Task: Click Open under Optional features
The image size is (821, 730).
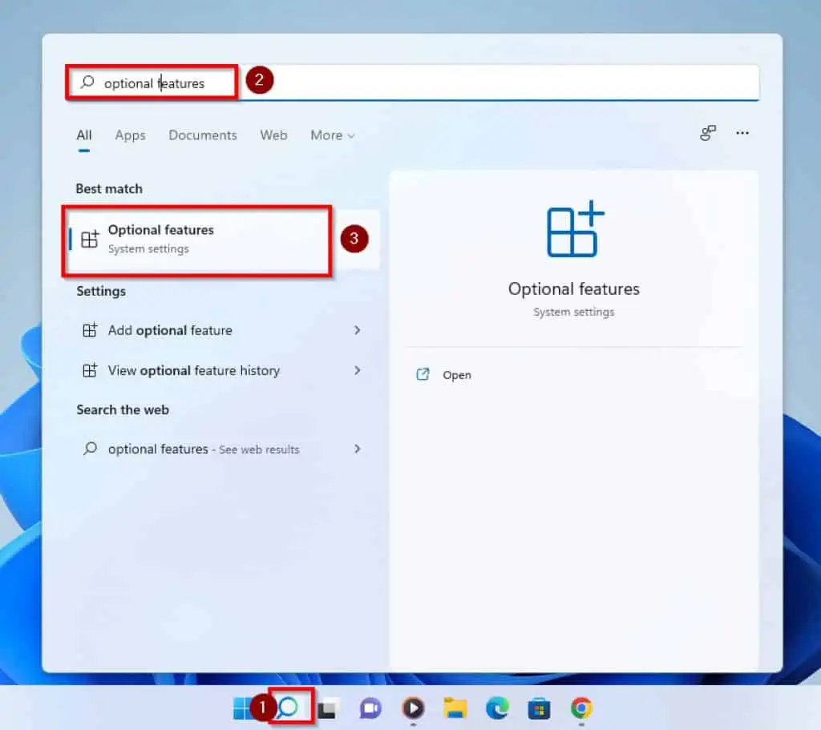Action: [457, 374]
